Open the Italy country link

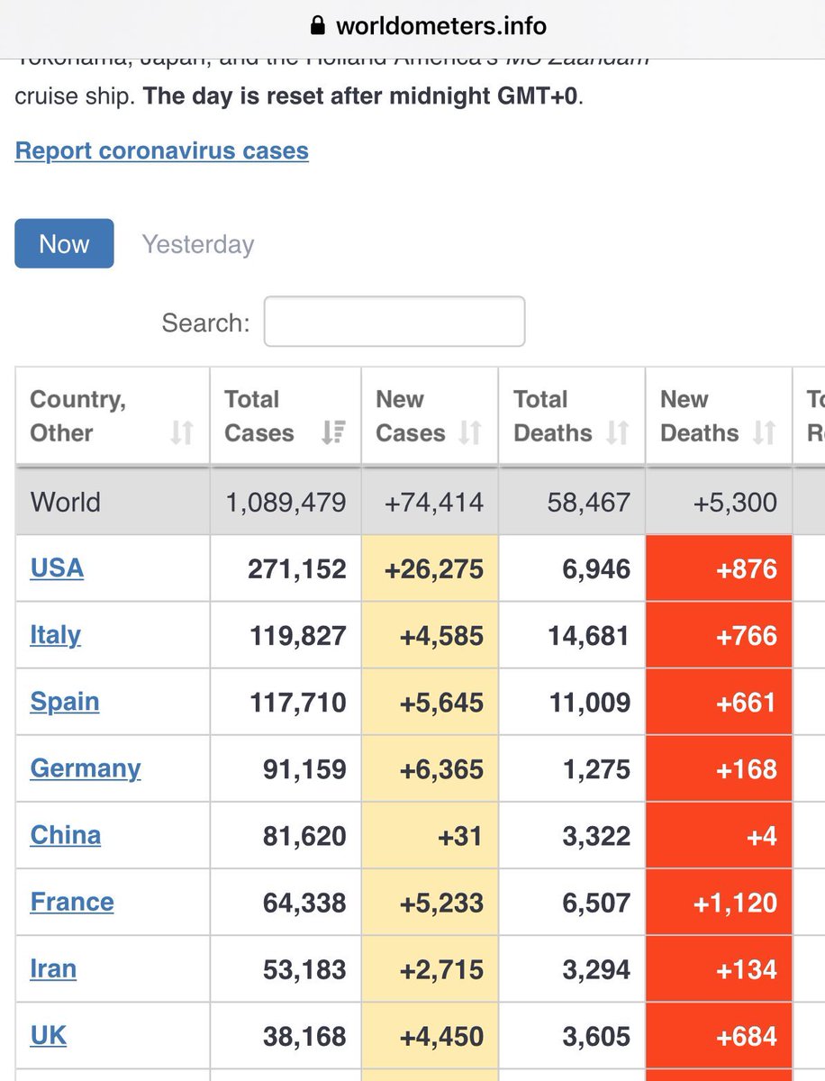tap(56, 635)
